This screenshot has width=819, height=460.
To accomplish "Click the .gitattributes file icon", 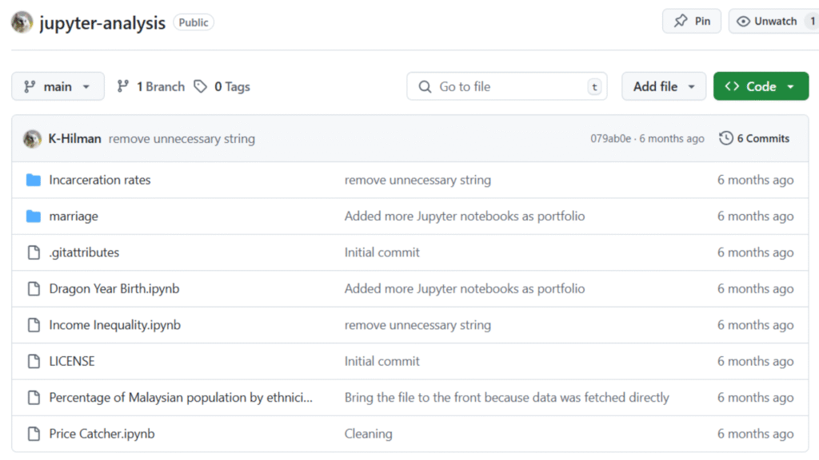I will pyautogui.click(x=34, y=252).
